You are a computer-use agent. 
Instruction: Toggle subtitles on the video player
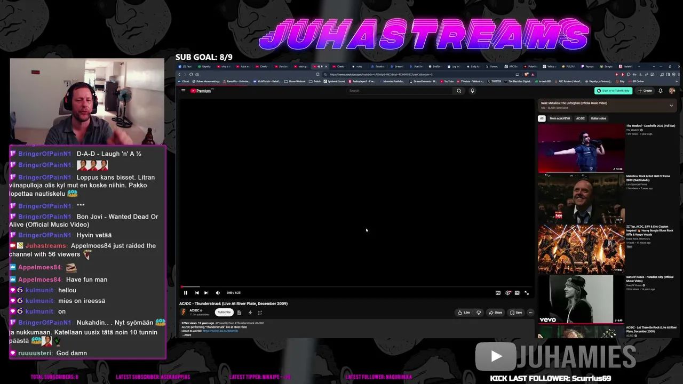coord(498,293)
